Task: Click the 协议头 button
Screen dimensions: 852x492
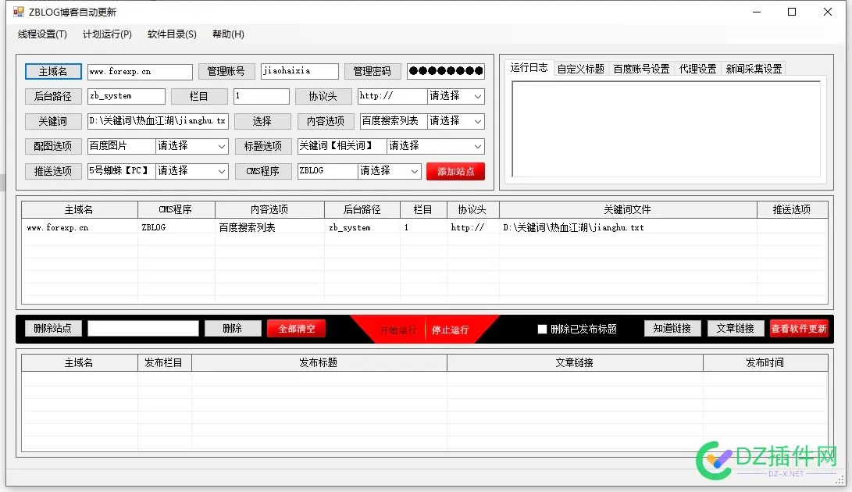Action: tap(323, 96)
